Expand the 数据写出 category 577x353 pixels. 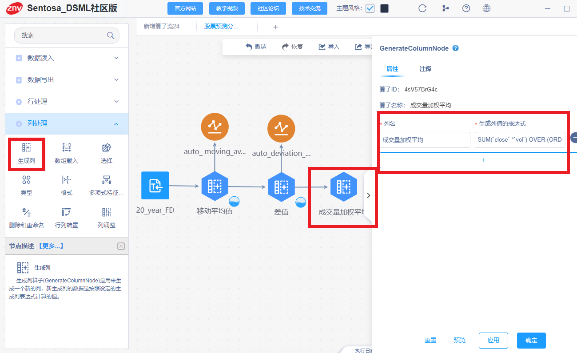(x=67, y=80)
